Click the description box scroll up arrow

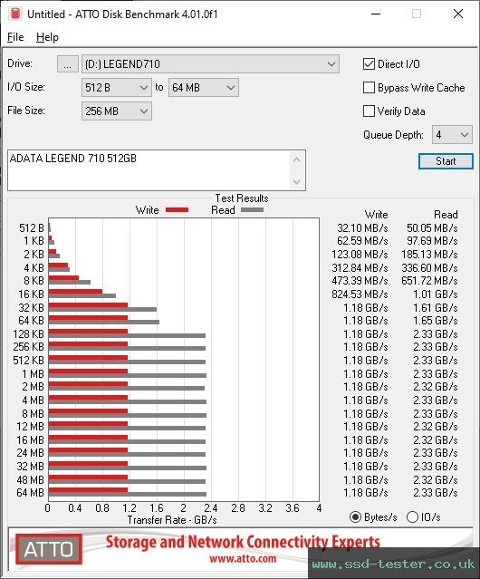[x=297, y=159]
